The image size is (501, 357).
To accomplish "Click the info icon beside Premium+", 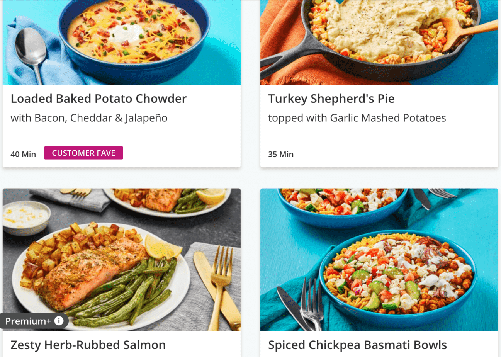I will point(59,321).
